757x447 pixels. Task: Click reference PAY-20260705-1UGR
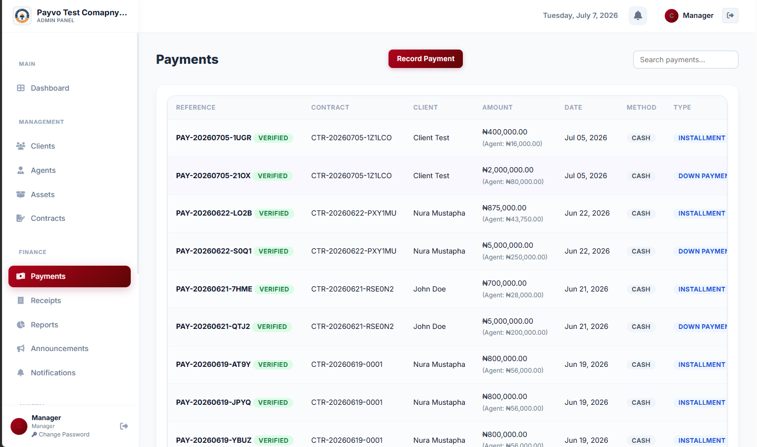213,138
